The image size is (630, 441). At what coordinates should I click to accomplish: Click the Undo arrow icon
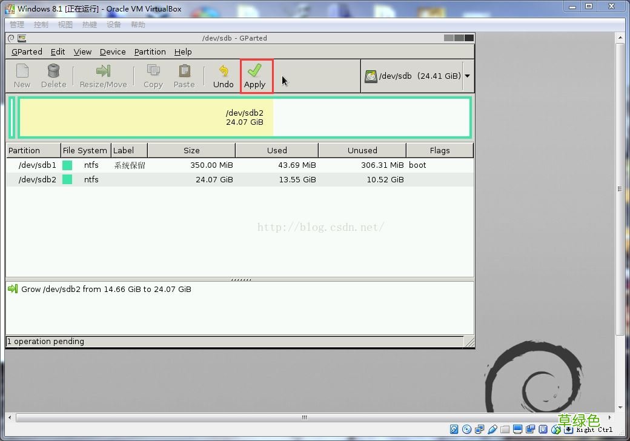(x=224, y=71)
